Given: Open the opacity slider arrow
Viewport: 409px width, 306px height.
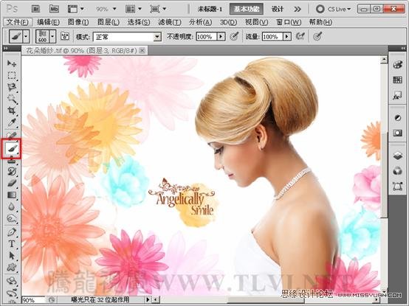Looking at the screenshot, I should coord(221,37).
